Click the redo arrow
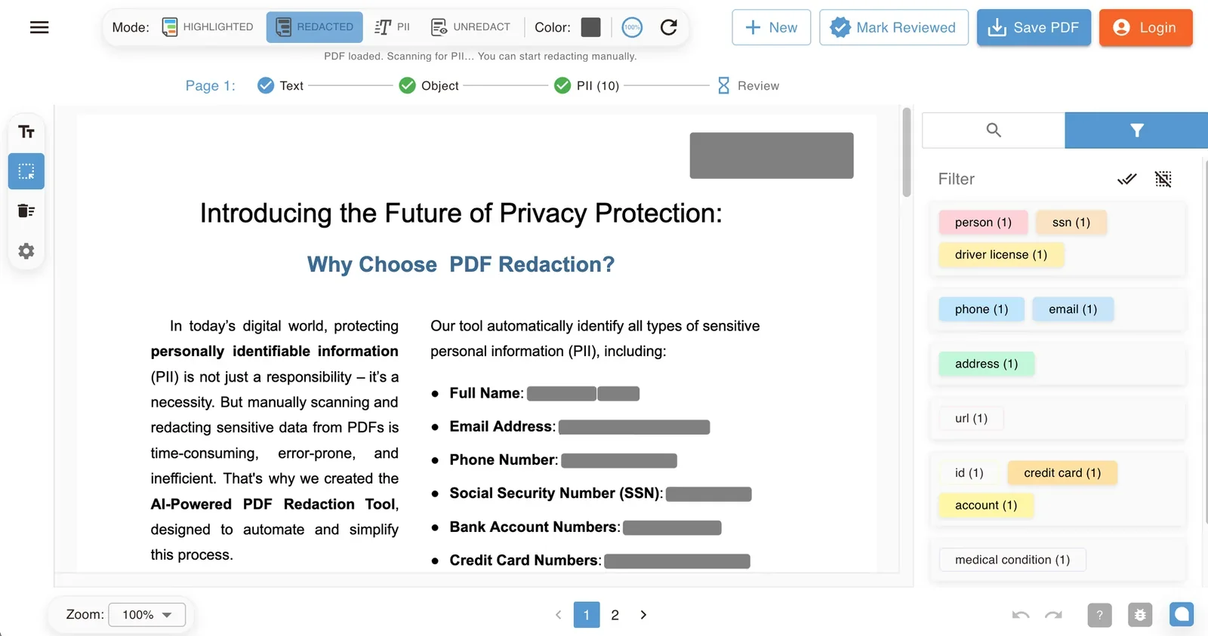1208x636 pixels. (x=1053, y=615)
